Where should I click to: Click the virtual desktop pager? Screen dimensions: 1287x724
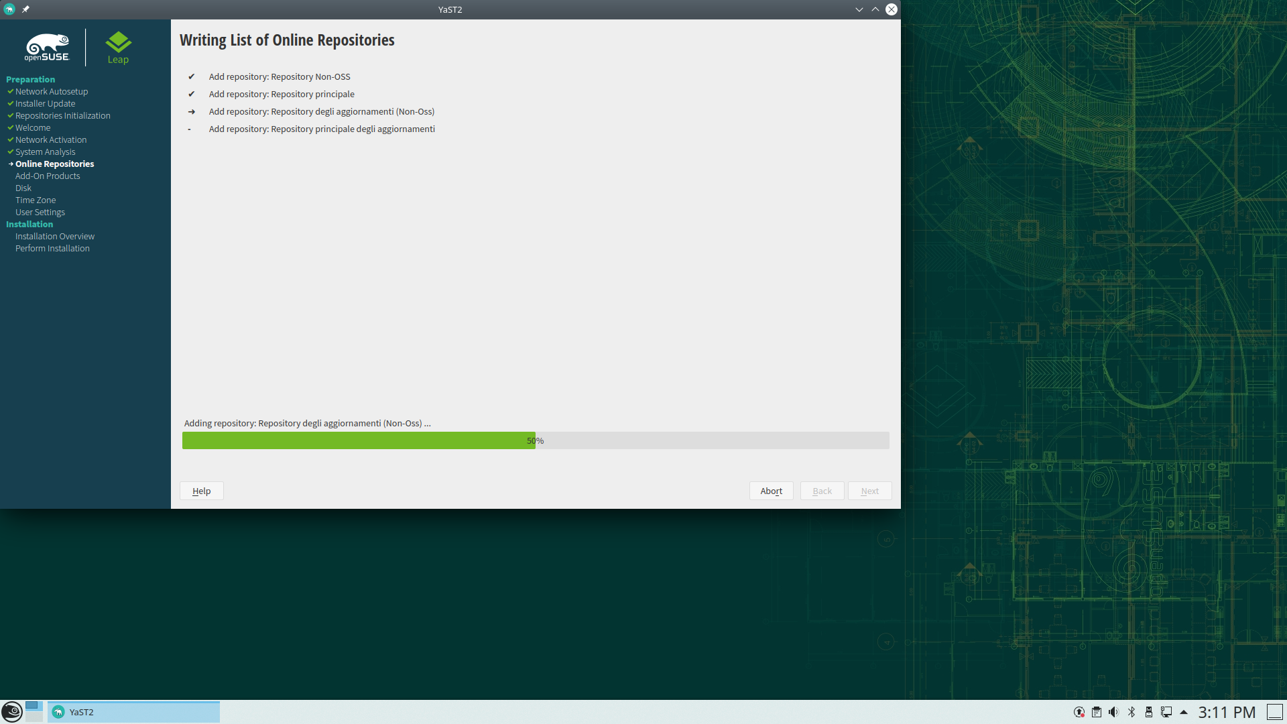pyautogui.click(x=34, y=711)
